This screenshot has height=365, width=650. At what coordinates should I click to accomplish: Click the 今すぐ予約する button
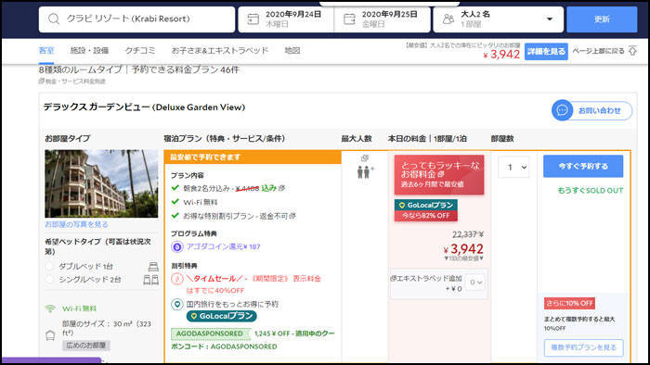(583, 166)
